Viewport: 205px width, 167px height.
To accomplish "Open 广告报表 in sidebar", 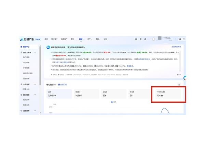I will 26,68.
